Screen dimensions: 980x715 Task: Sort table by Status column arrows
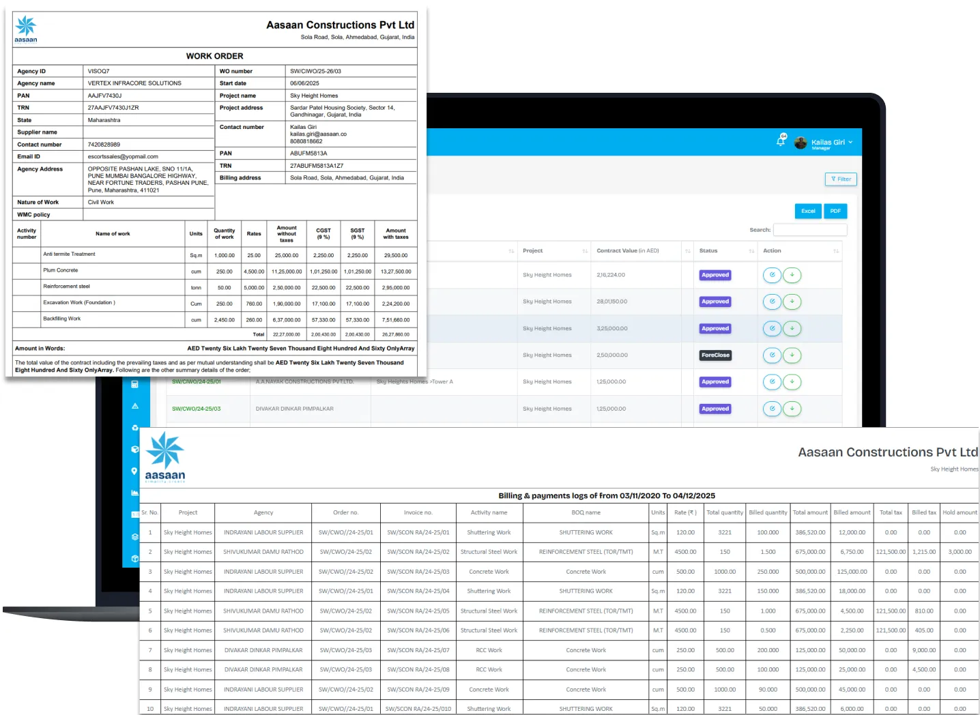(x=751, y=251)
